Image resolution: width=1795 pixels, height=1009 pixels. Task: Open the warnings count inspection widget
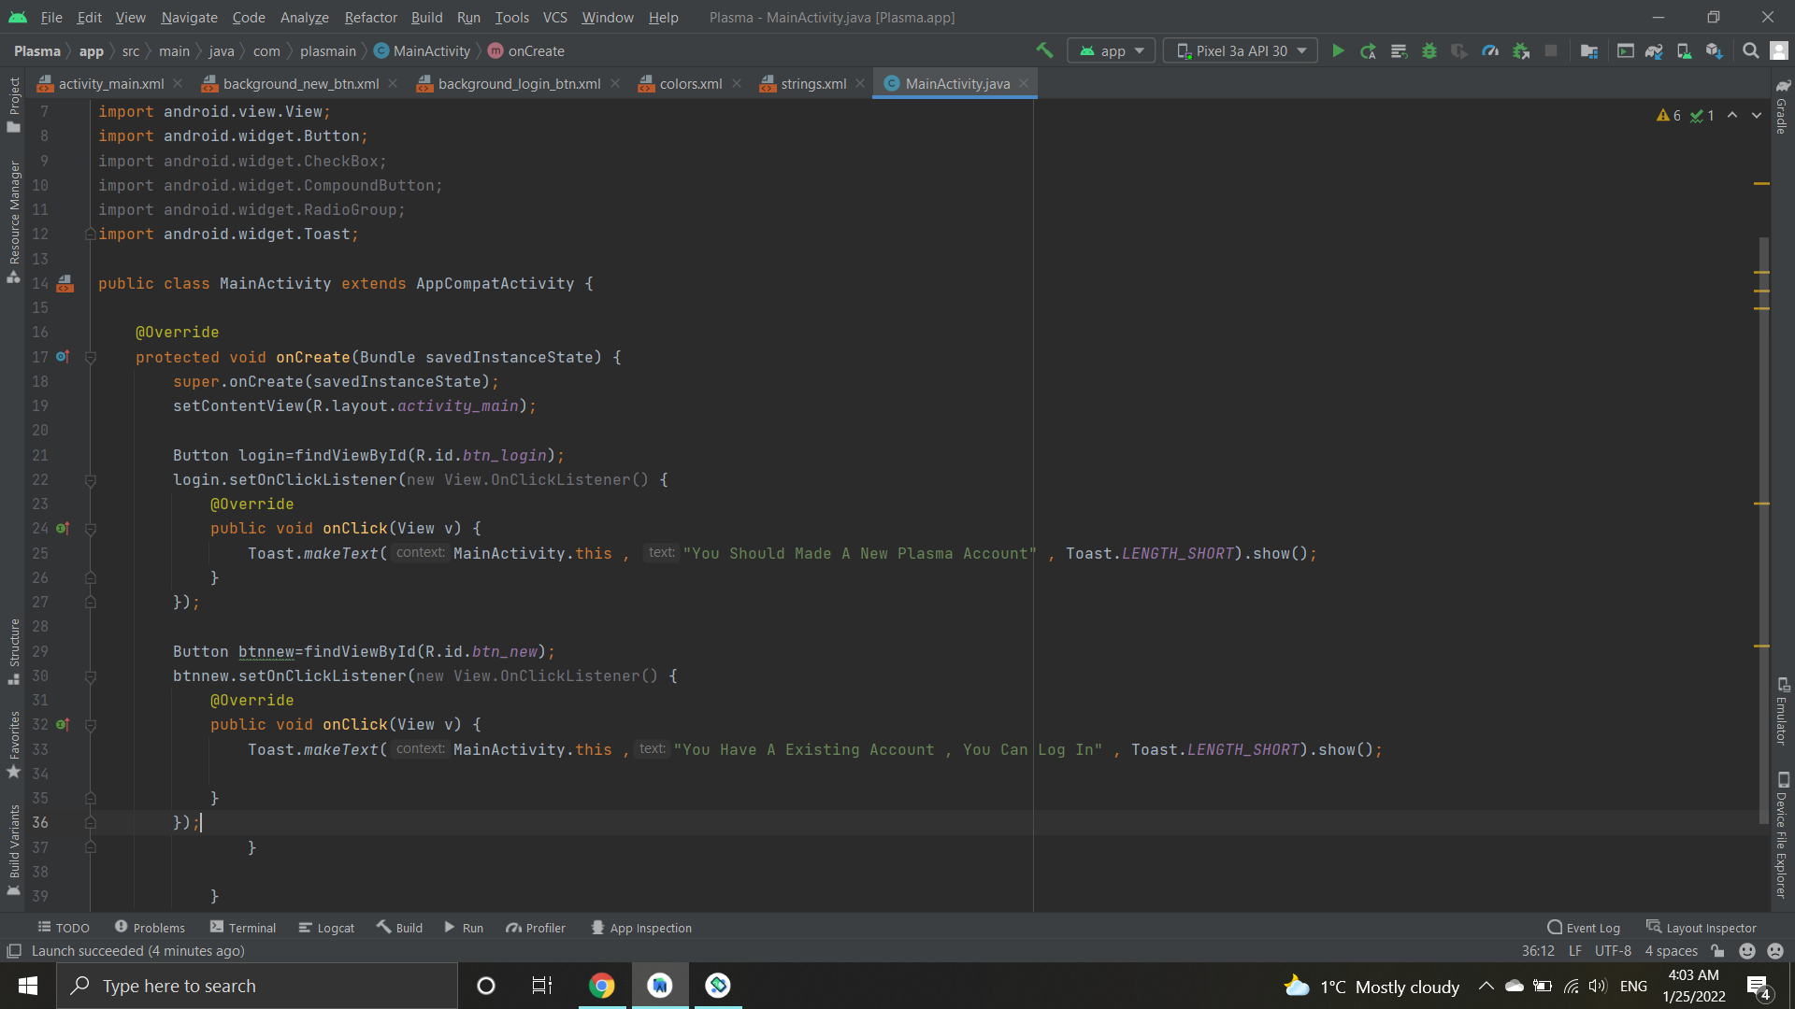coord(1669,115)
